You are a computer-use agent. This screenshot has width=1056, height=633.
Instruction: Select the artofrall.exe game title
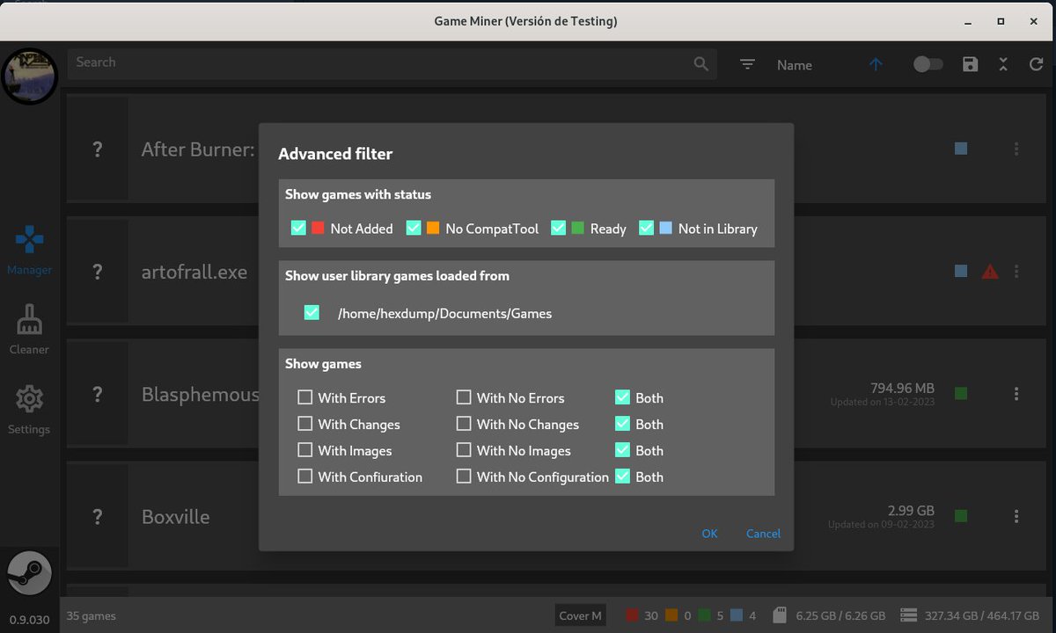[x=194, y=272]
